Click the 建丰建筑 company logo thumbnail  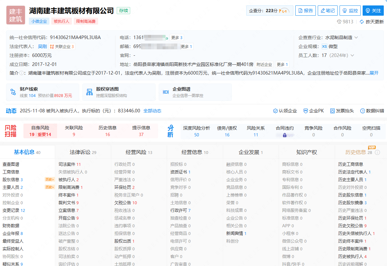point(15,15)
